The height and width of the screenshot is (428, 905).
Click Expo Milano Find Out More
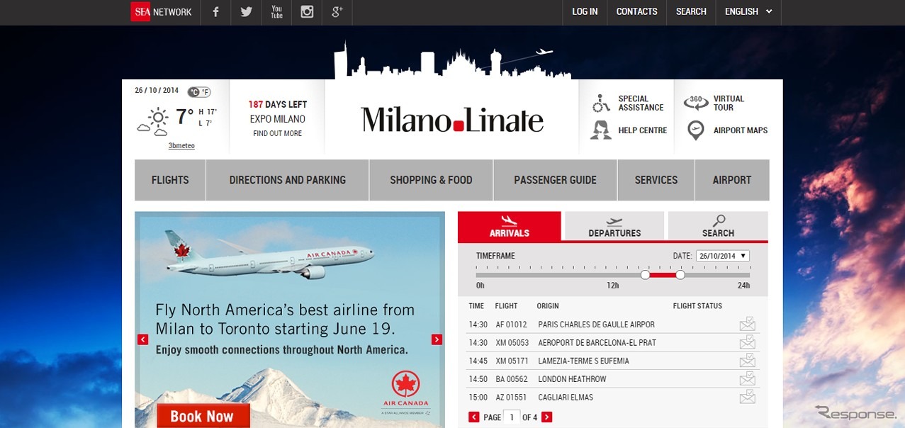(277, 133)
